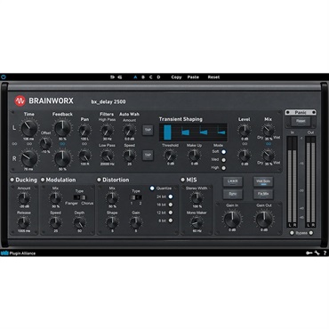Enable the Distortion section
329x329 pixels.
point(99,180)
